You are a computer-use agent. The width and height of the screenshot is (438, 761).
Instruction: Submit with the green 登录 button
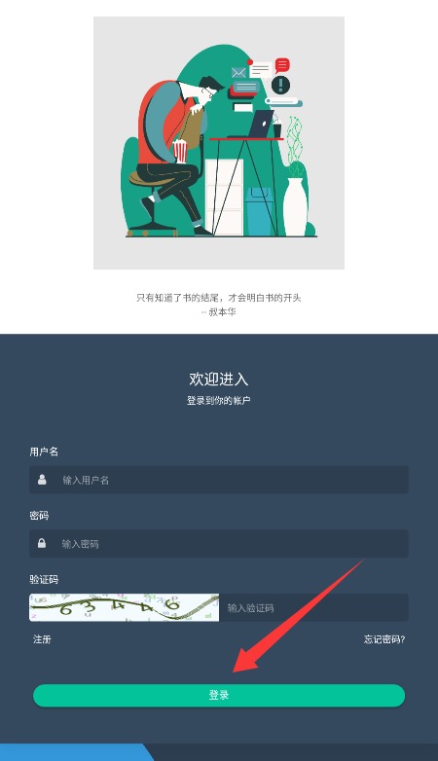click(x=219, y=695)
